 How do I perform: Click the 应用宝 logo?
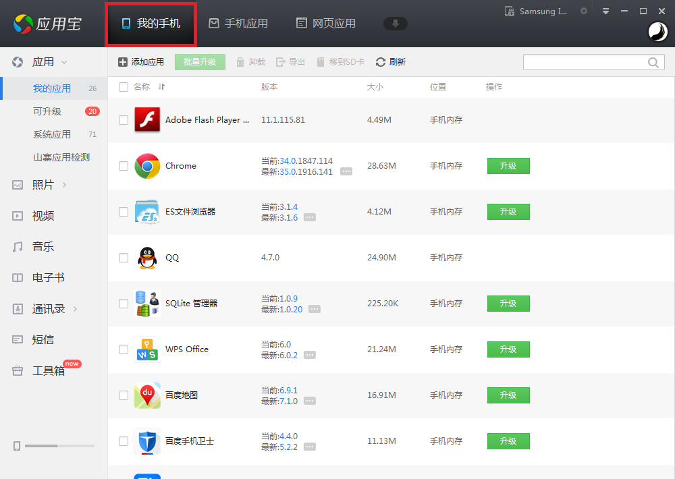(x=47, y=24)
